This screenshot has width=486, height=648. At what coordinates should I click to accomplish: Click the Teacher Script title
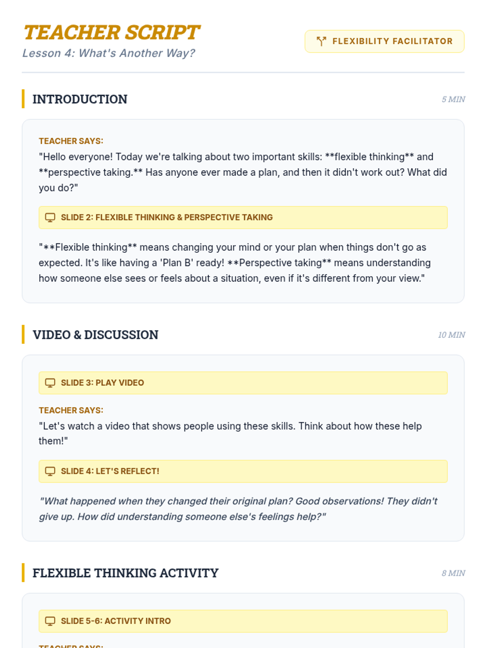coord(111,33)
